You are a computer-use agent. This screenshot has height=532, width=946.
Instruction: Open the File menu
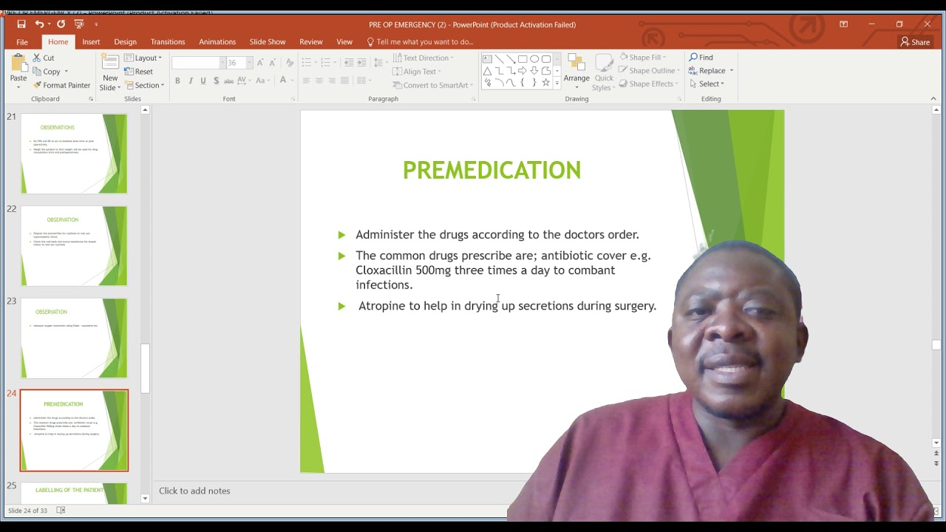(x=22, y=42)
